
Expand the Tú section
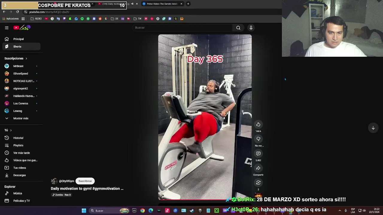tap(8, 130)
